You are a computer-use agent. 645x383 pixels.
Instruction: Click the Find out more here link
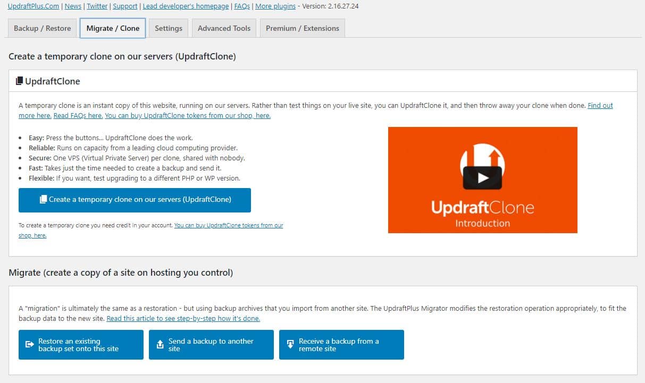click(x=600, y=106)
